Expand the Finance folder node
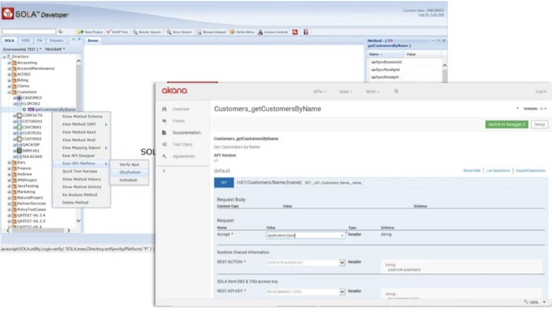Viewport: 552px width, 309px height. 9,168
